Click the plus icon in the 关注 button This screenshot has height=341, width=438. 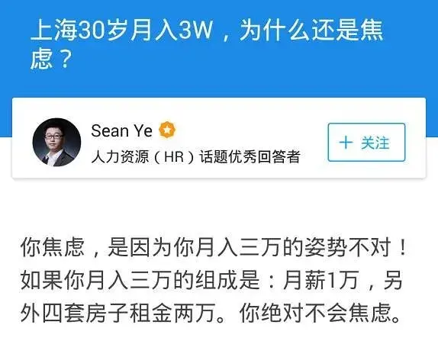click(346, 143)
